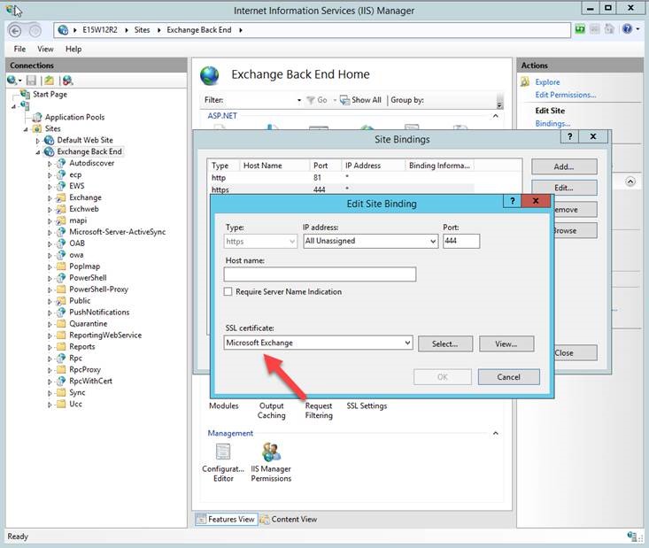Click E15W12R2 in the address breadcrumb
The height and width of the screenshot is (548, 649).
(100, 30)
